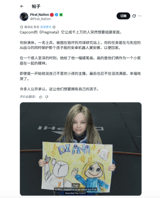Open translation settings gear icon
Viewport: 160px width, 198px height.
pos(54,27)
